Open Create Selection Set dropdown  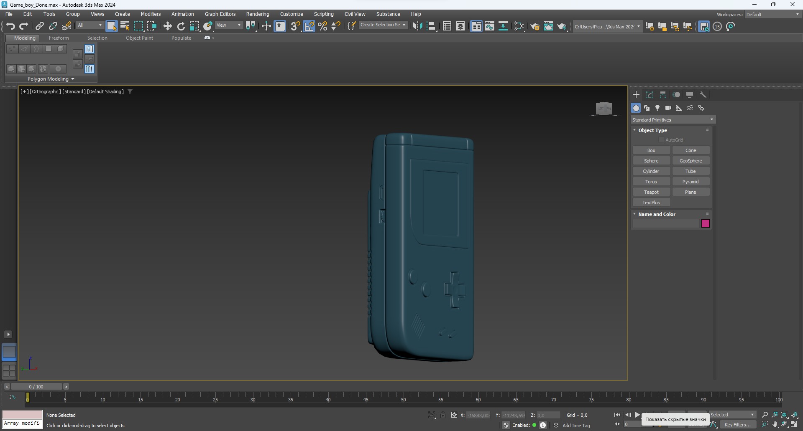383,25
